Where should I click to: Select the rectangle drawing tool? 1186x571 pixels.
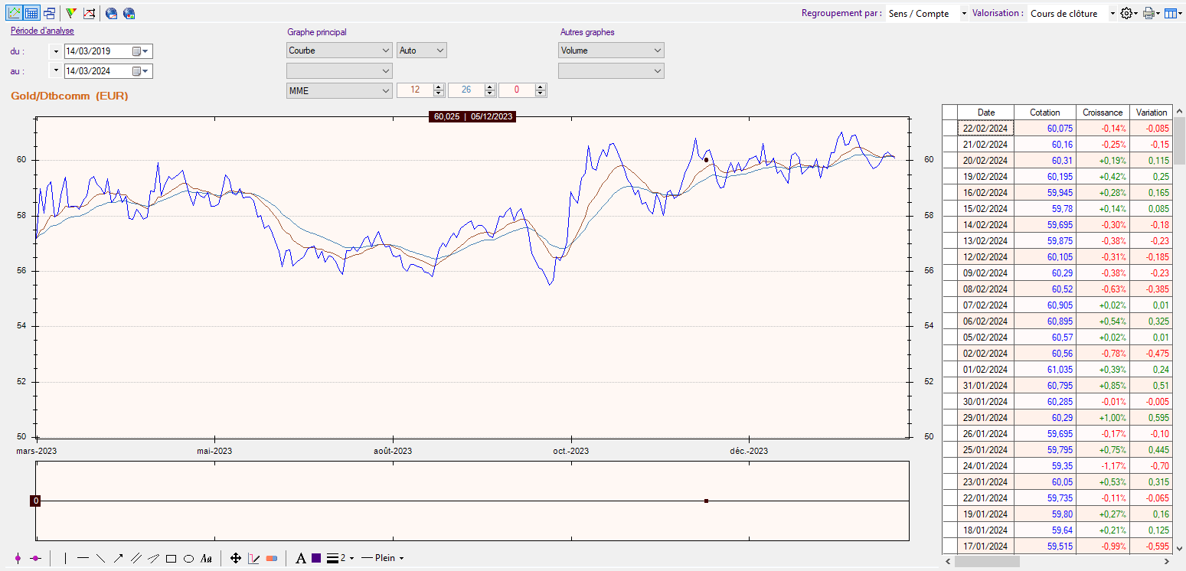[x=171, y=559]
